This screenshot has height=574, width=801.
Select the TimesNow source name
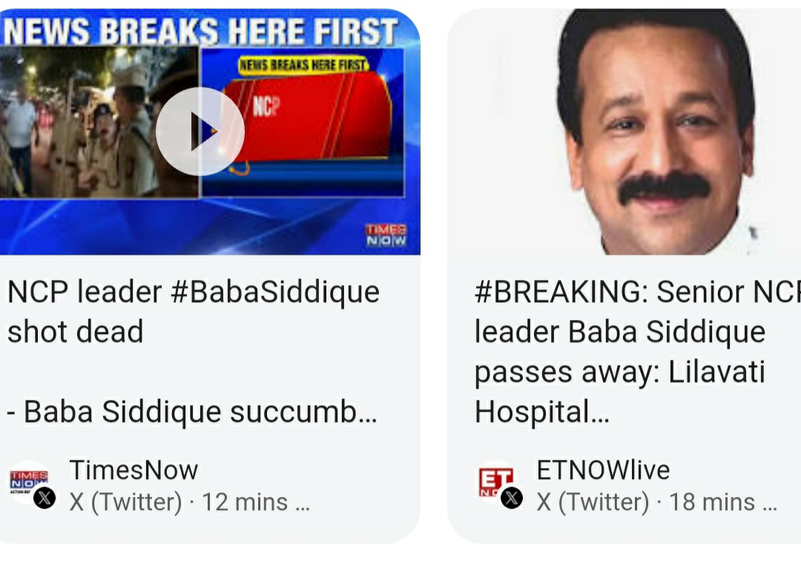(x=133, y=470)
